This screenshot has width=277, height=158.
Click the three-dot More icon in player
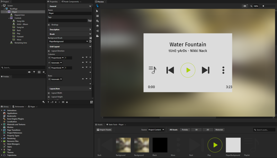point(224,70)
